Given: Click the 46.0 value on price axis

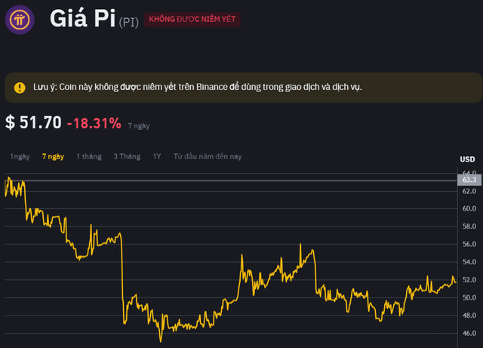Looking at the screenshot, I should tap(469, 333).
